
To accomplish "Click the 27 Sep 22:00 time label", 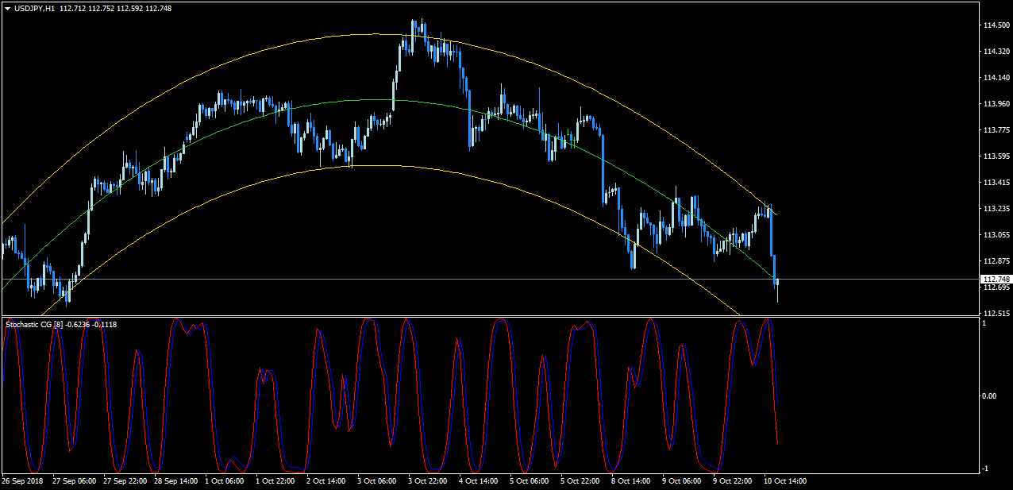I will point(125,481).
